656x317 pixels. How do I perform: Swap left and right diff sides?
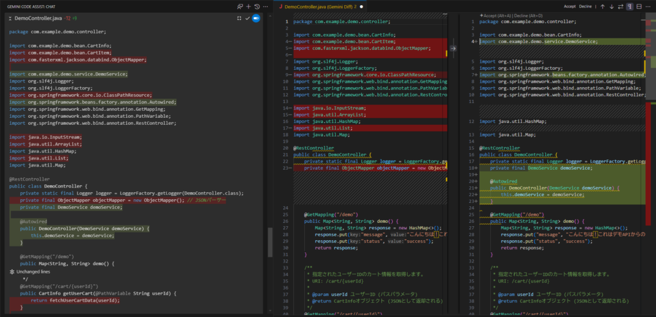(621, 6)
